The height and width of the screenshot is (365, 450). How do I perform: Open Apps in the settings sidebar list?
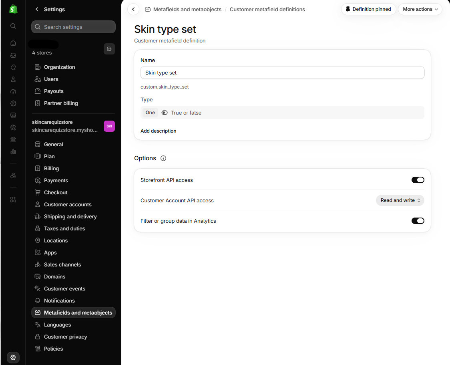[73, 253]
